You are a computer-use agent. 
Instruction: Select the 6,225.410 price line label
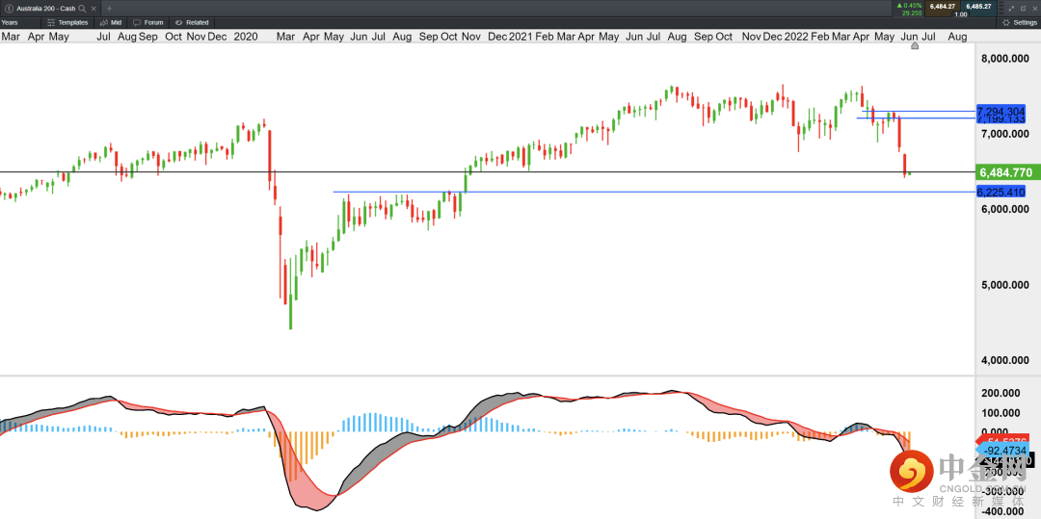1001,193
